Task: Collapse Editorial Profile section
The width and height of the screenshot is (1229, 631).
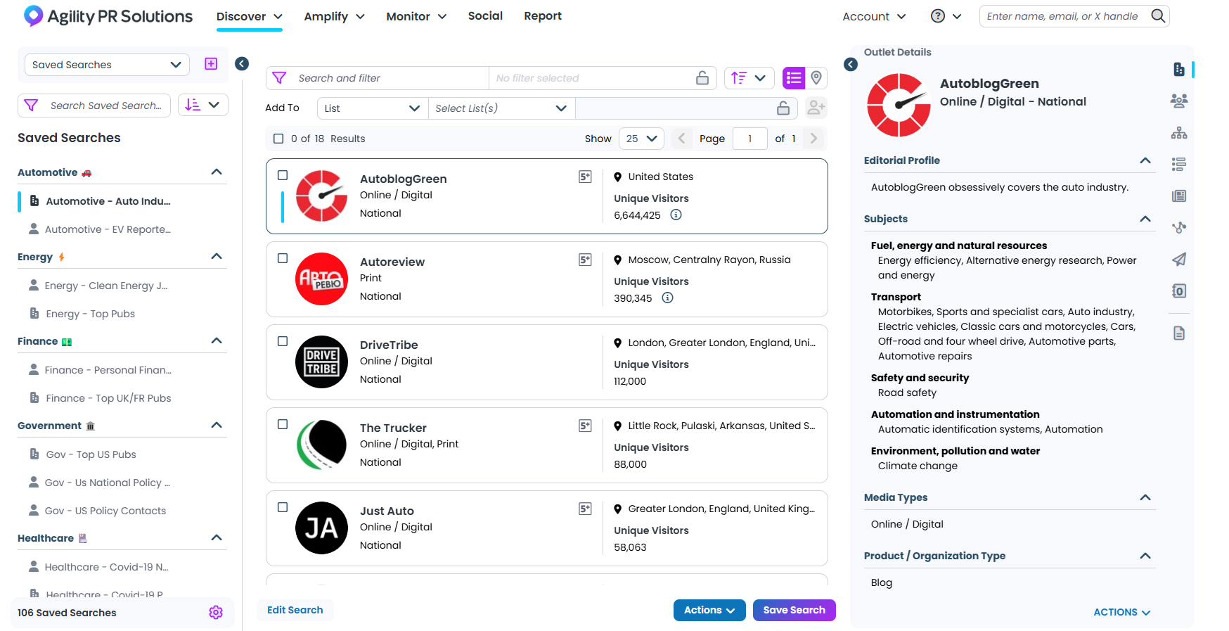Action: pyautogui.click(x=1145, y=160)
